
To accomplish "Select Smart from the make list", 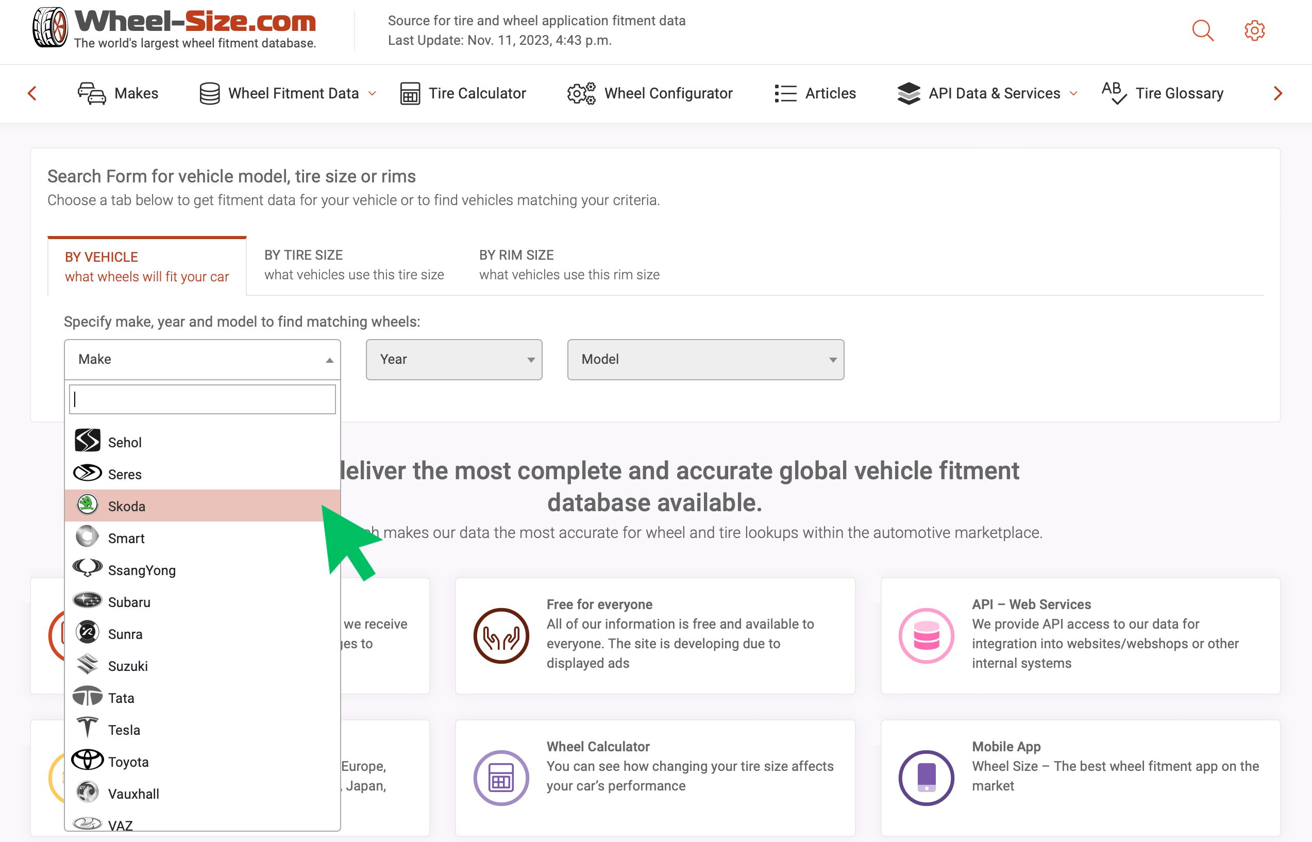I will pyautogui.click(x=203, y=538).
